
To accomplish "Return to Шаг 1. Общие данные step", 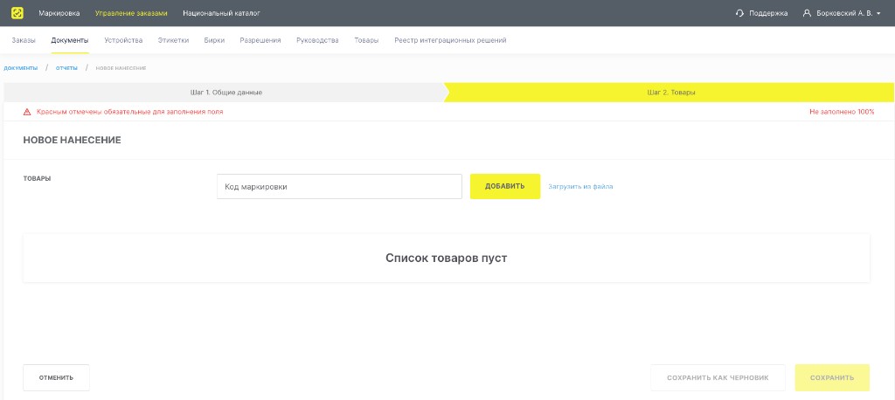I will 226,93.
